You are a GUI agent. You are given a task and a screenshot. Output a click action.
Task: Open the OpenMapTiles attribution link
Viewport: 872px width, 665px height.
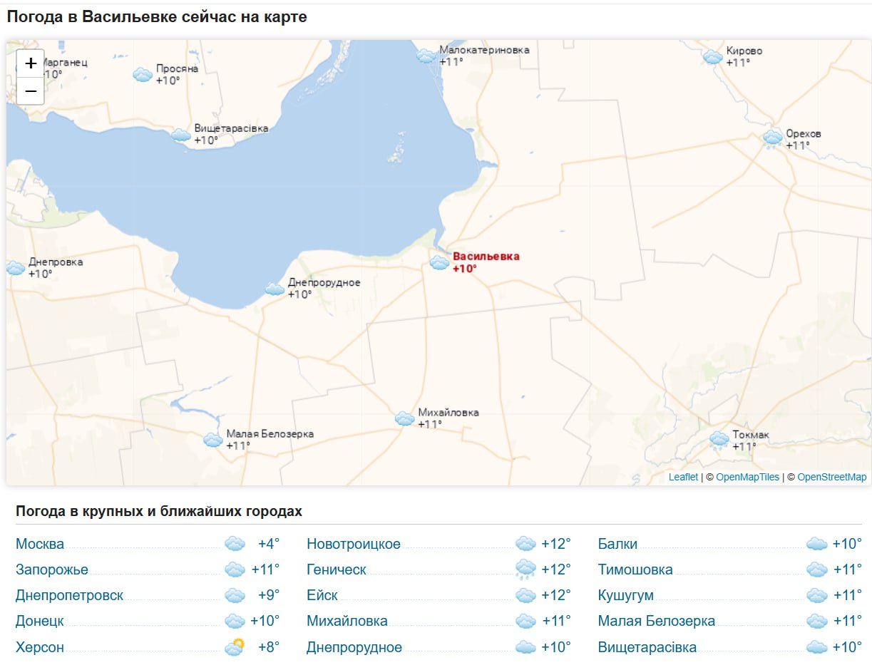(x=748, y=477)
